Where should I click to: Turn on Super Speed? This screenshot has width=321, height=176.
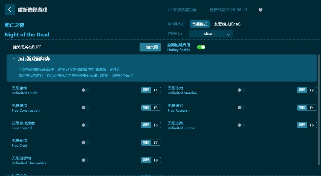85,125
